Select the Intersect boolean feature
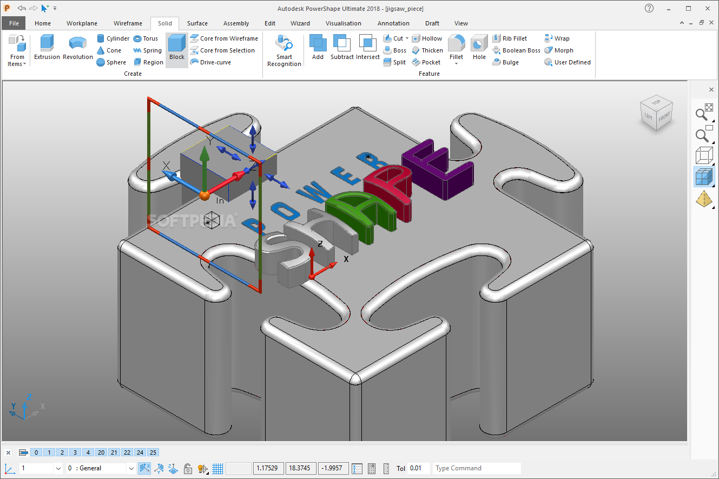The image size is (719, 479). pyautogui.click(x=368, y=47)
